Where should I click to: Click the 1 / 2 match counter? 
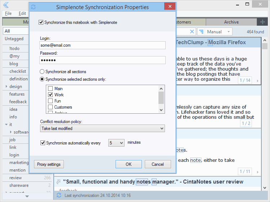[x=246, y=123]
